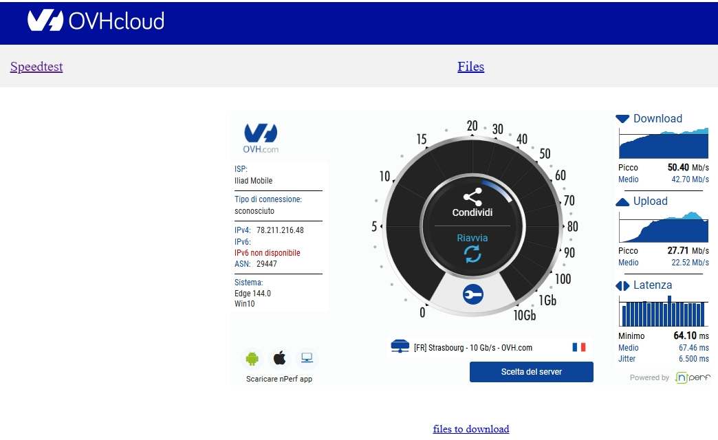Image resolution: width=718 pixels, height=440 pixels.
Task: Click the 100 mark on the gauge
Action: (563, 279)
